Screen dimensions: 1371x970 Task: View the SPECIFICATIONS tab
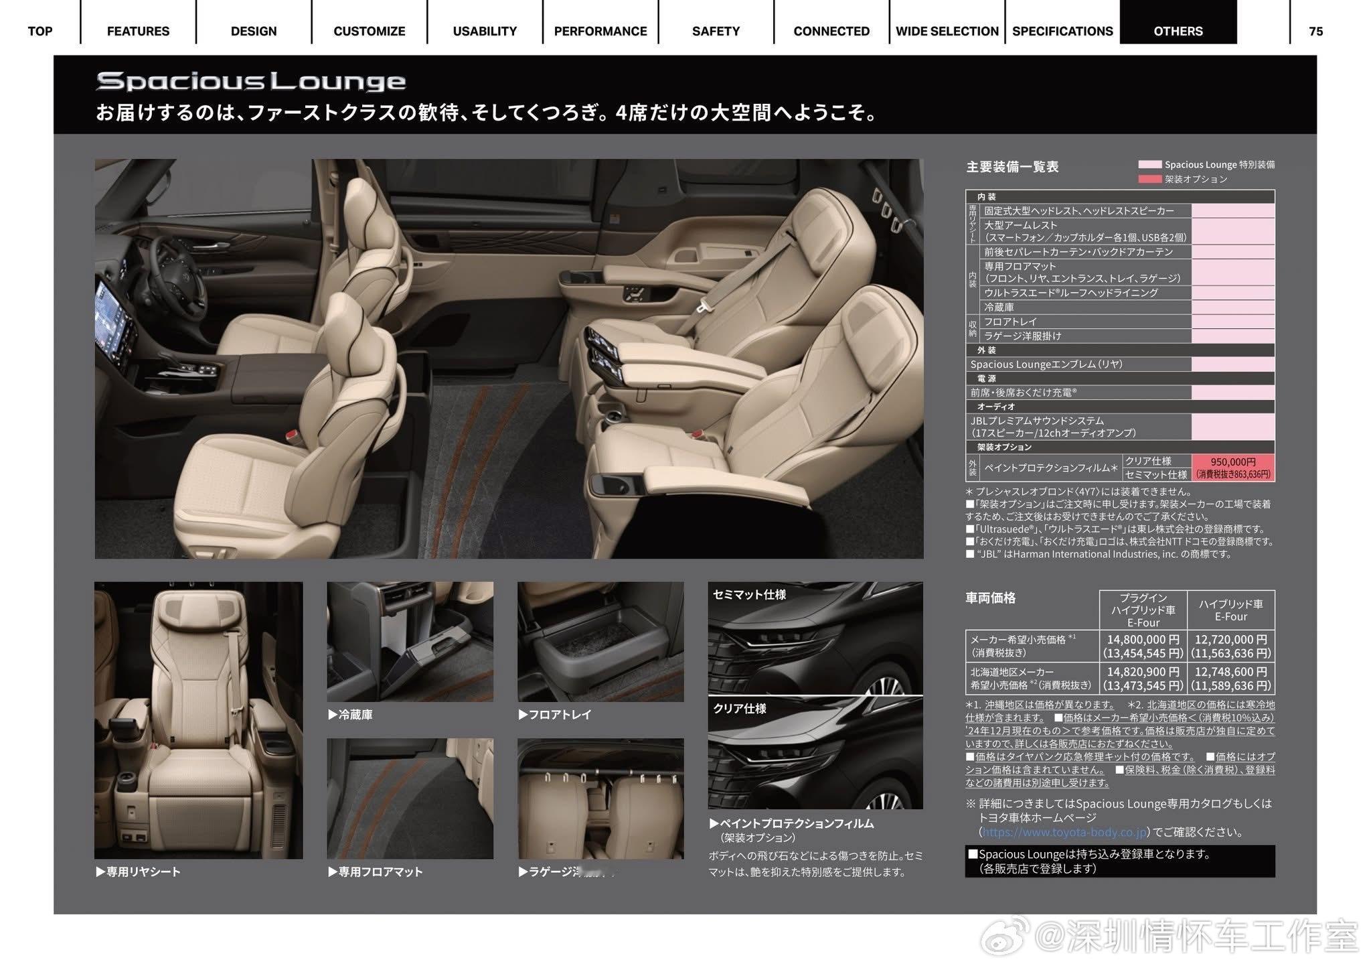pyautogui.click(x=1062, y=31)
